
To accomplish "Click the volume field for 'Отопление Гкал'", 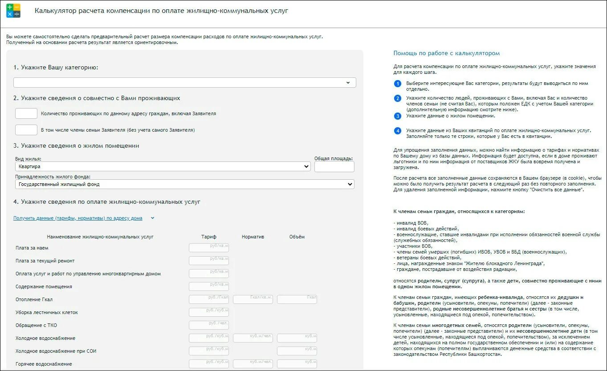I will point(297,299).
